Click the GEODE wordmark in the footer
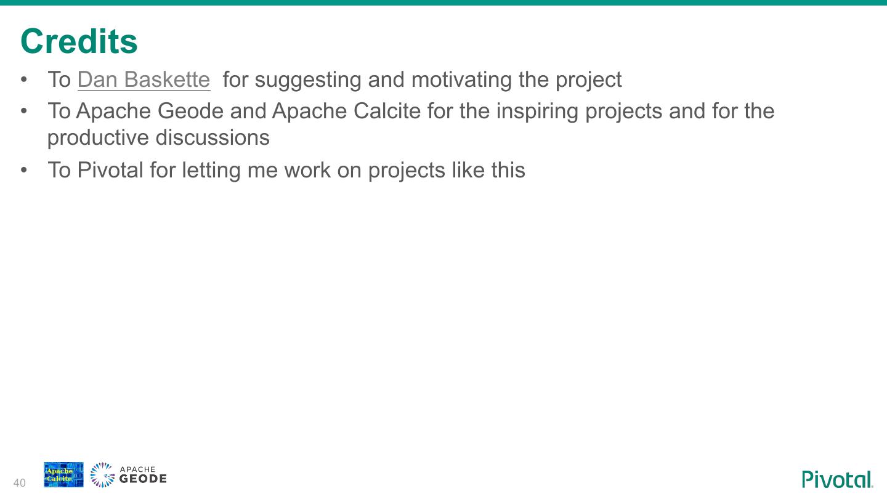Viewport: 887px width, 499px height. pos(143,479)
